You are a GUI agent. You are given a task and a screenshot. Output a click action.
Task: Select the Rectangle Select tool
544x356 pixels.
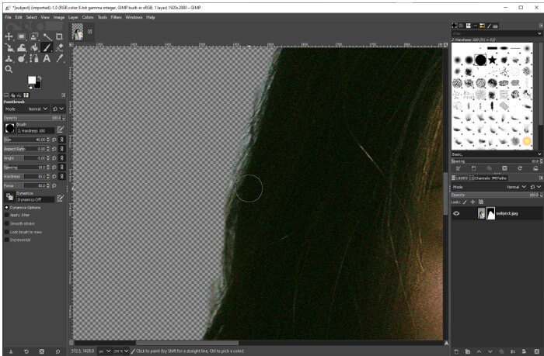coord(22,36)
